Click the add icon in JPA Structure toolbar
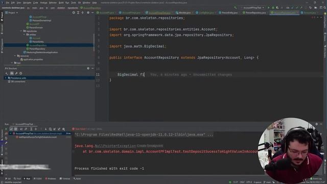Image resolution: width=327 pixels, height=184 pixels. 7,73
